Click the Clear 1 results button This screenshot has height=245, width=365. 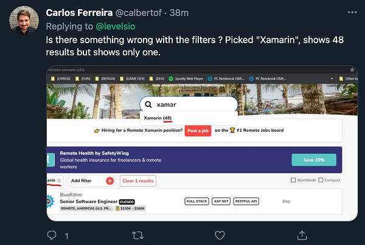[x=138, y=181]
